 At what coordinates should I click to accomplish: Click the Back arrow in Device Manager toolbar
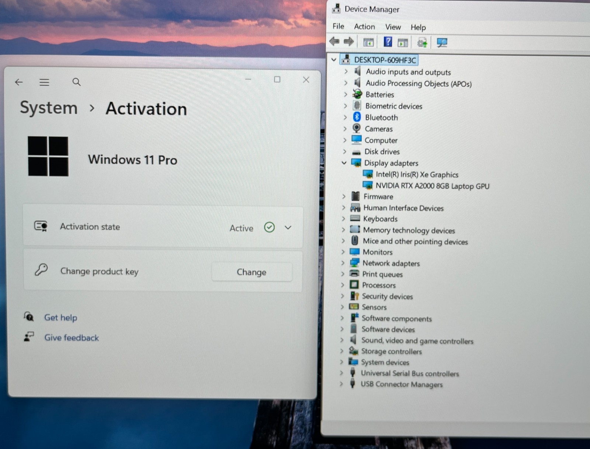pos(334,42)
